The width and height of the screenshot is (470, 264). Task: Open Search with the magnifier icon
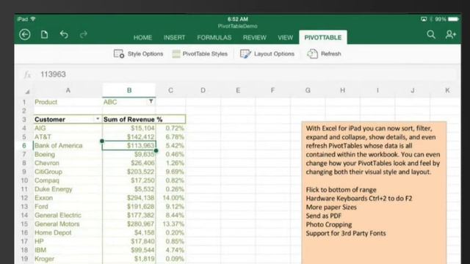(431, 34)
